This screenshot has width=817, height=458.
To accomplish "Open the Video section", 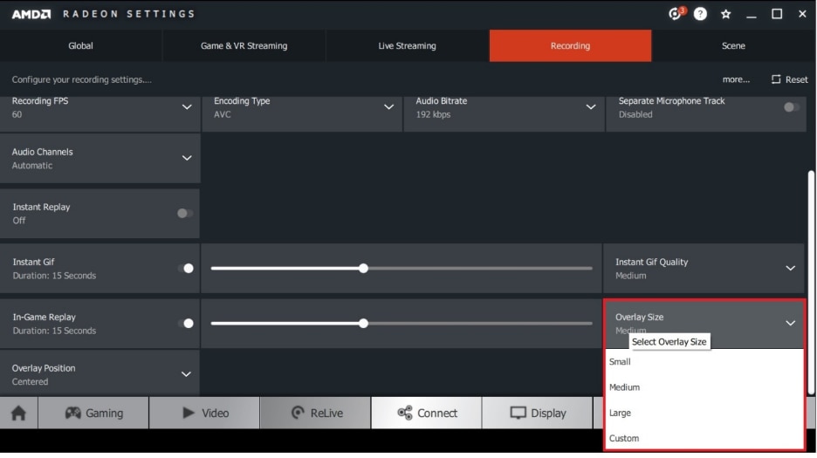I will 205,414.
